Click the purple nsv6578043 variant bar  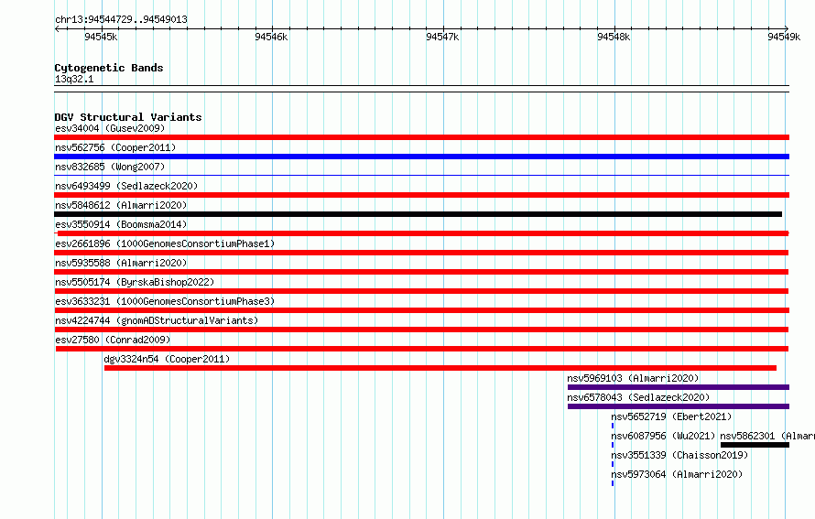[x=679, y=406]
